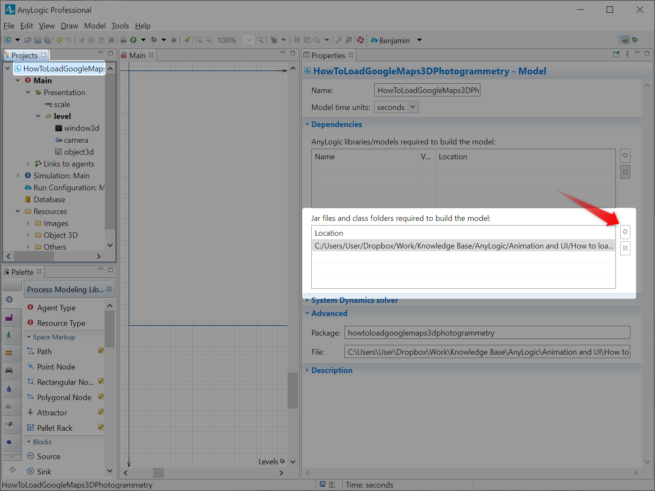
Task: Click the Run Configuration tree item
Action: coord(65,187)
